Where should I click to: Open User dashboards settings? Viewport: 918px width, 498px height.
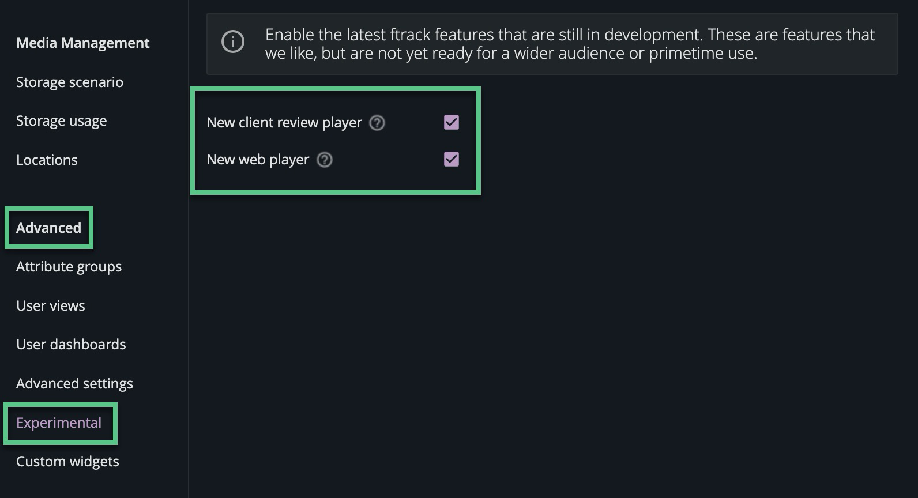click(71, 345)
